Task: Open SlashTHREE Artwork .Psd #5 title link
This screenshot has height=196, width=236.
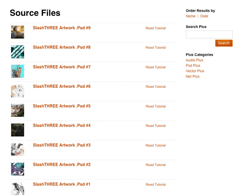Action: [x=62, y=106]
